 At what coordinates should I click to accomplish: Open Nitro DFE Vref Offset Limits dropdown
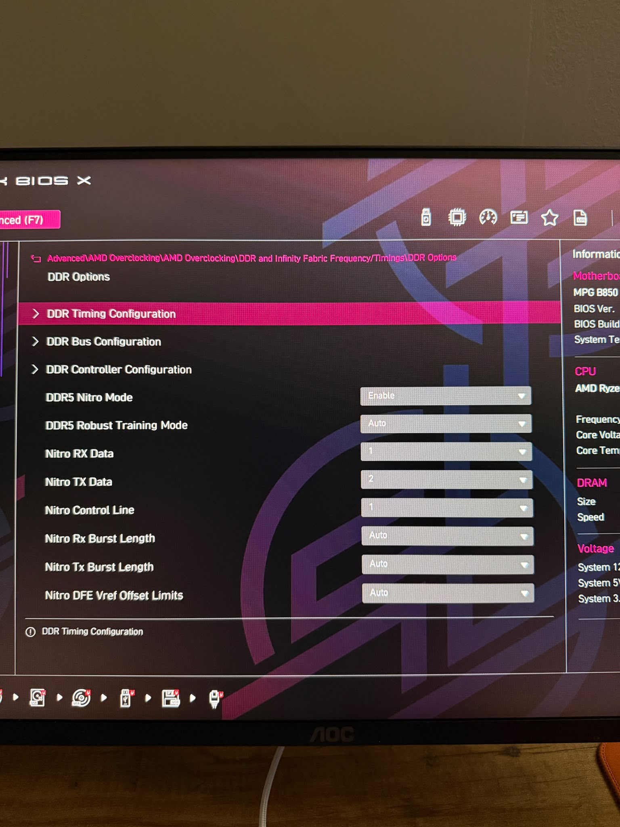pyautogui.click(x=448, y=593)
